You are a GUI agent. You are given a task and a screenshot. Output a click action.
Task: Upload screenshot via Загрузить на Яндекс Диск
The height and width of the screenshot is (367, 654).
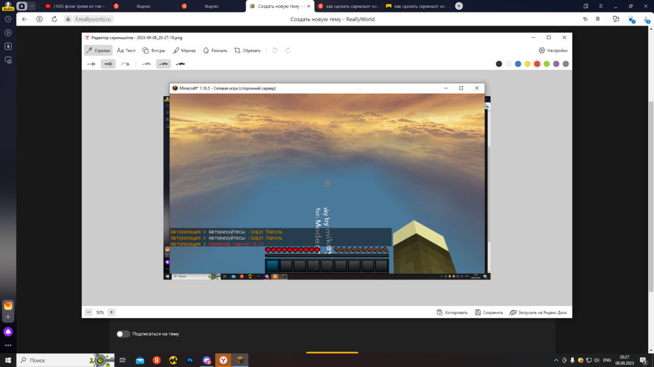(538, 312)
